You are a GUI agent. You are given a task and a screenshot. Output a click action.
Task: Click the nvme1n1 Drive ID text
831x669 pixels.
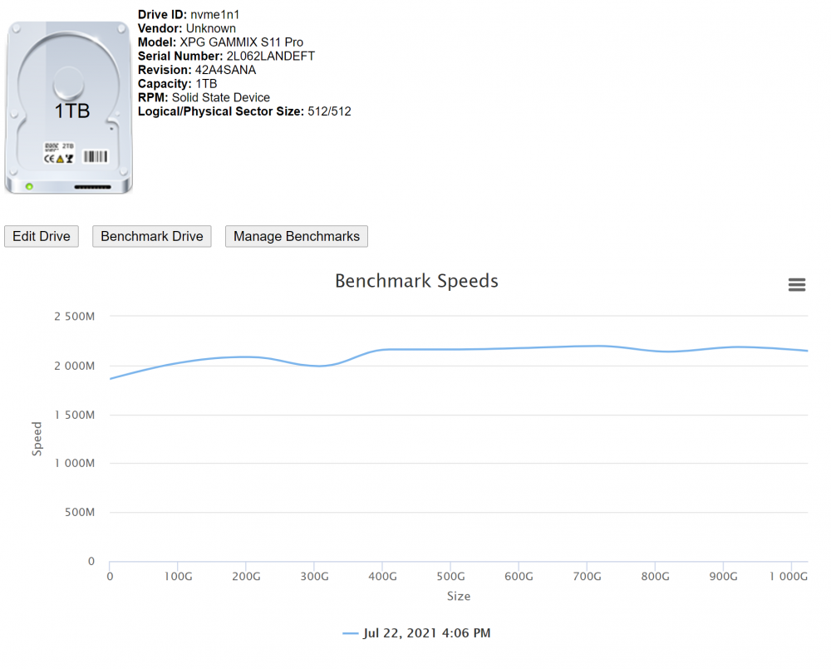point(214,15)
